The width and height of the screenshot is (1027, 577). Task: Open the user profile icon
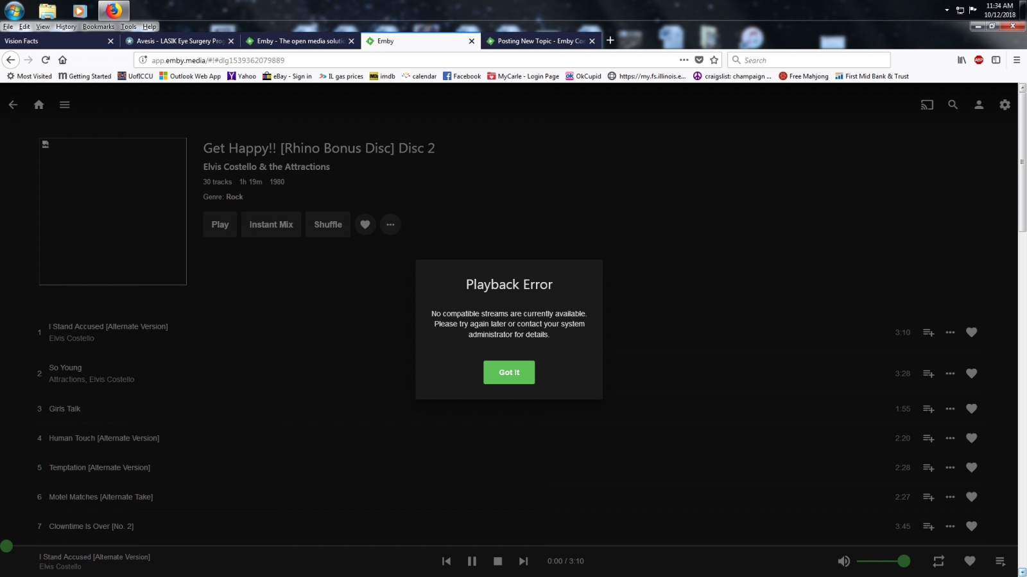[x=979, y=105]
